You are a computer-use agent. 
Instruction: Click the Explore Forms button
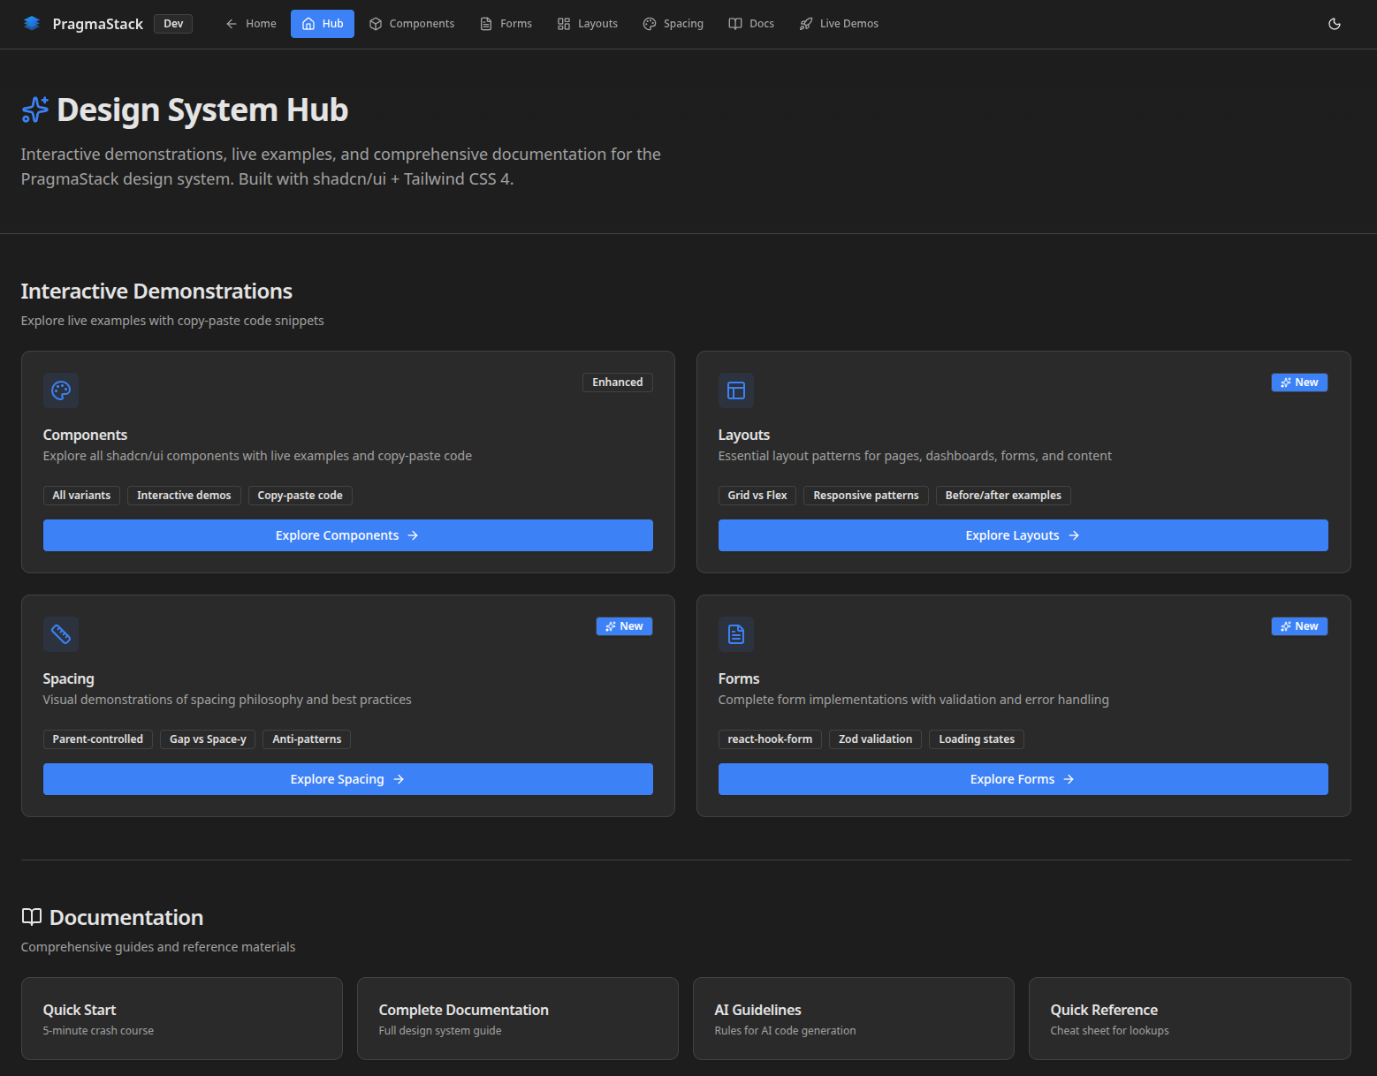tap(1023, 778)
